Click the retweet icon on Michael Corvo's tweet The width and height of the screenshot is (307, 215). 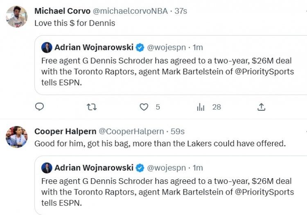(x=92, y=107)
